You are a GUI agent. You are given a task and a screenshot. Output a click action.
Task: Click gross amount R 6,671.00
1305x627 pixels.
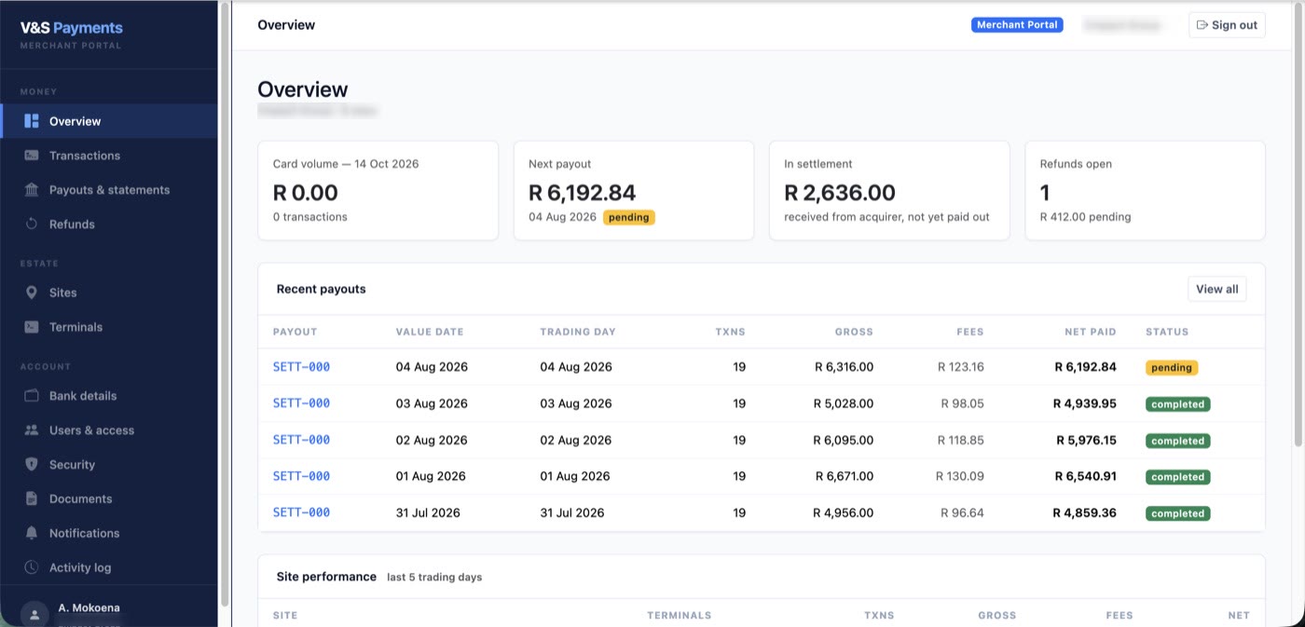(x=844, y=476)
